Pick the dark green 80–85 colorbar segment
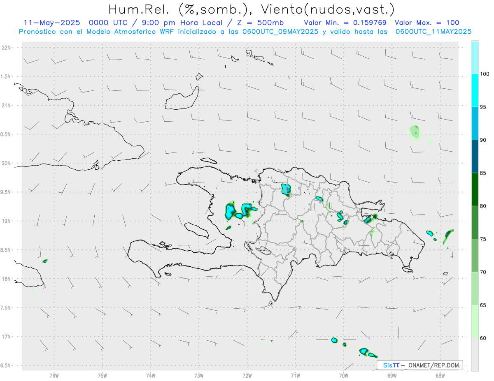Image resolution: width=494 pixels, height=381 pixels. point(475,189)
